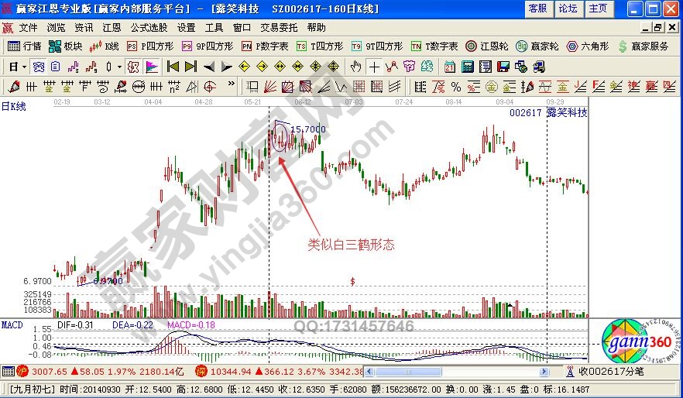683x398 pixels.
Task: Click the percent (%) drawing tool
Action: tap(456, 85)
